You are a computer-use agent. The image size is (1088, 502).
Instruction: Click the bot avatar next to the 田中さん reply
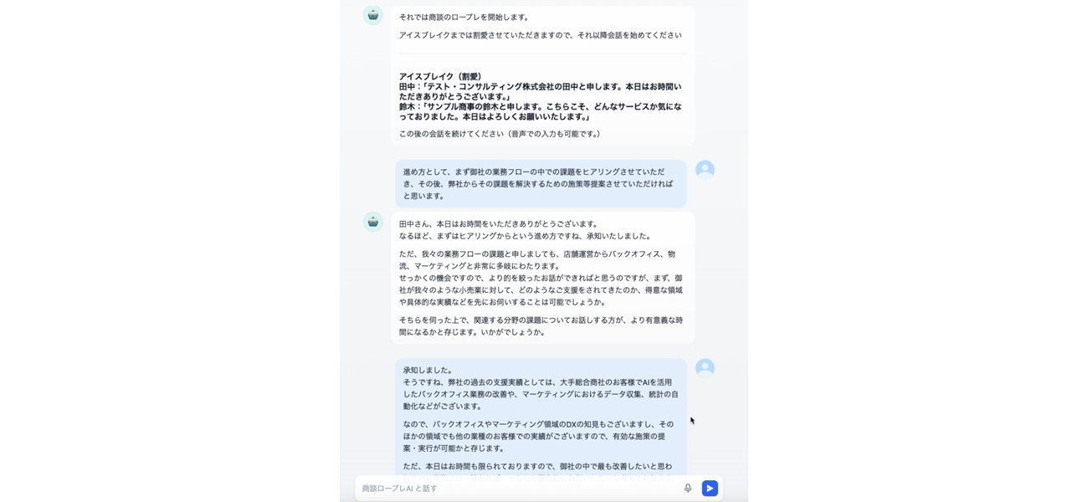pos(373,222)
